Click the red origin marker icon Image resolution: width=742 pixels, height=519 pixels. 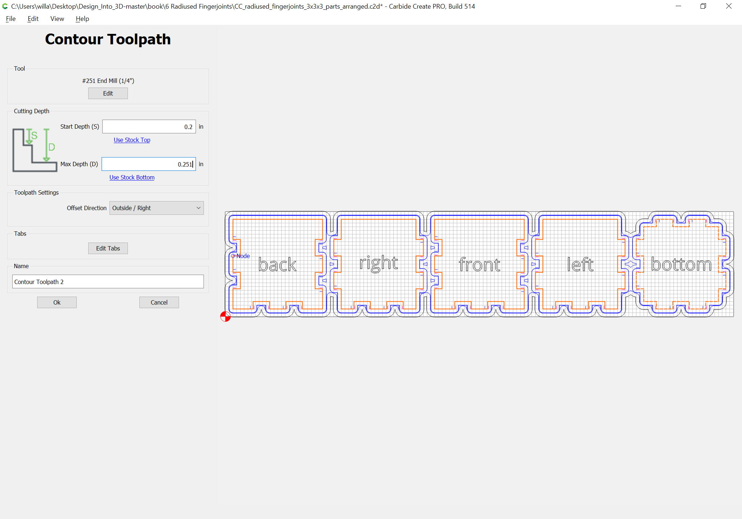[x=225, y=316]
